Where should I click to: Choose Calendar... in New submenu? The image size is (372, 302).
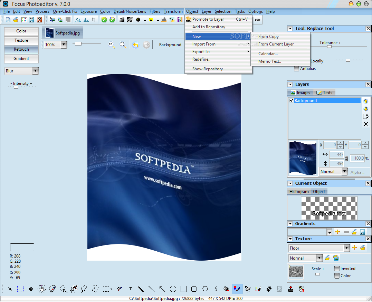280,54
